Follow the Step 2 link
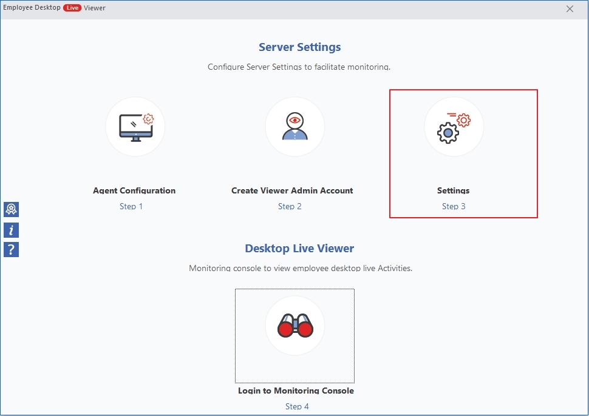The height and width of the screenshot is (416, 589). (x=290, y=206)
